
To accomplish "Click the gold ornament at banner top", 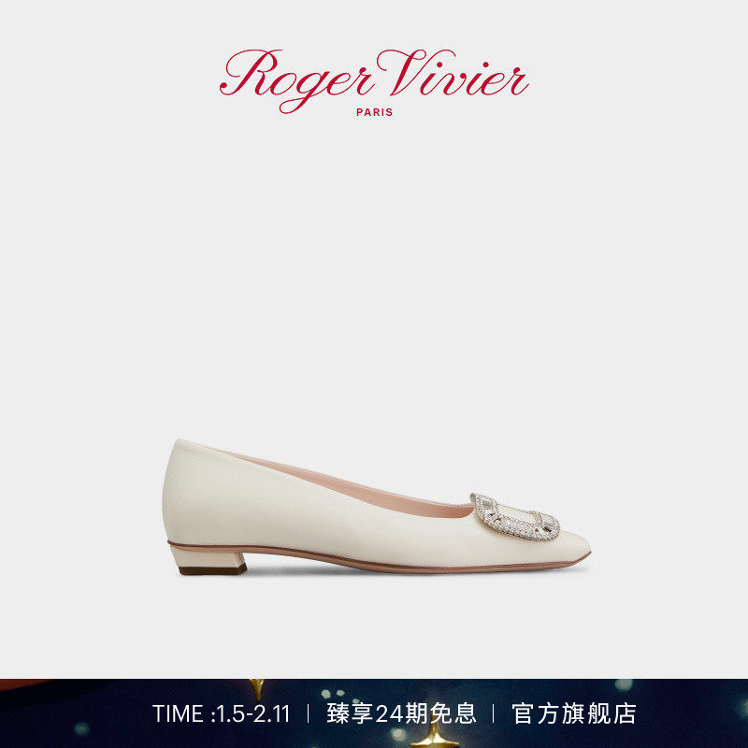I will pyautogui.click(x=257, y=688).
